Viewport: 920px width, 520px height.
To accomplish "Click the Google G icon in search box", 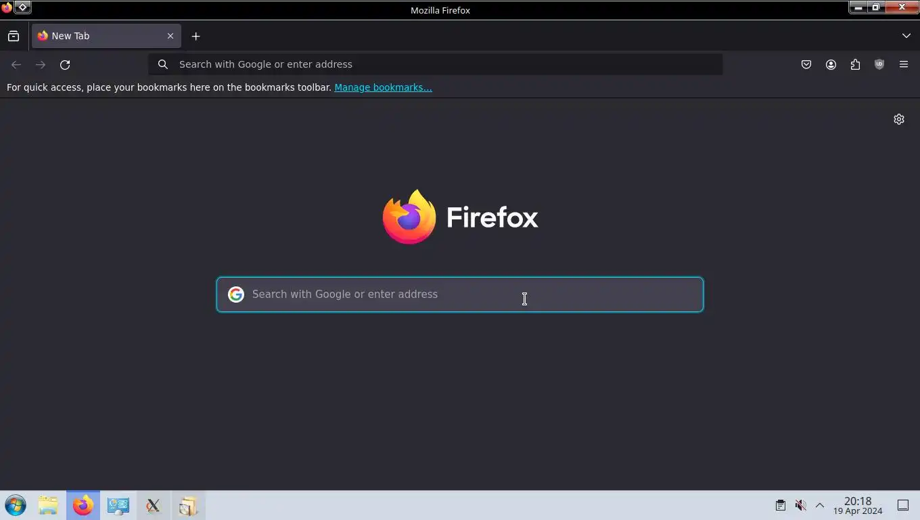I will pyautogui.click(x=235, y=295).
